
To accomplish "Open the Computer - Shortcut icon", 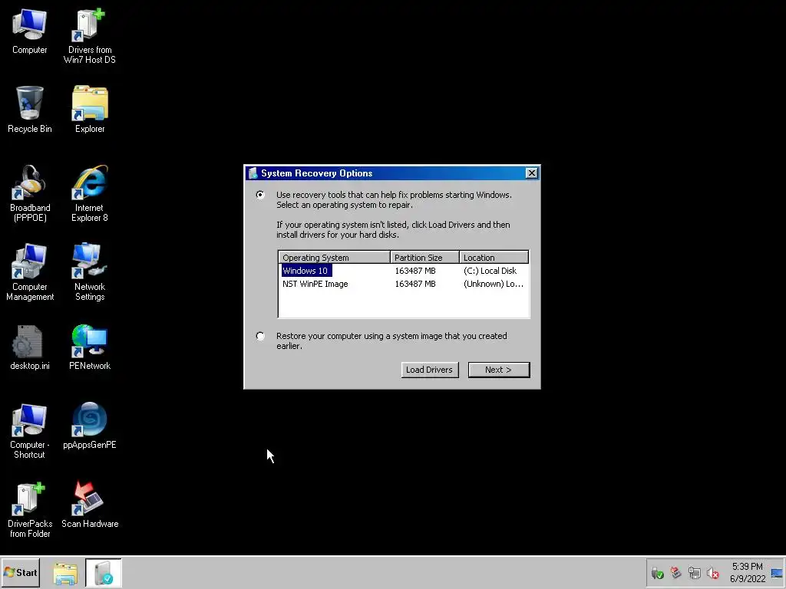I will click(x=30, y=431).
